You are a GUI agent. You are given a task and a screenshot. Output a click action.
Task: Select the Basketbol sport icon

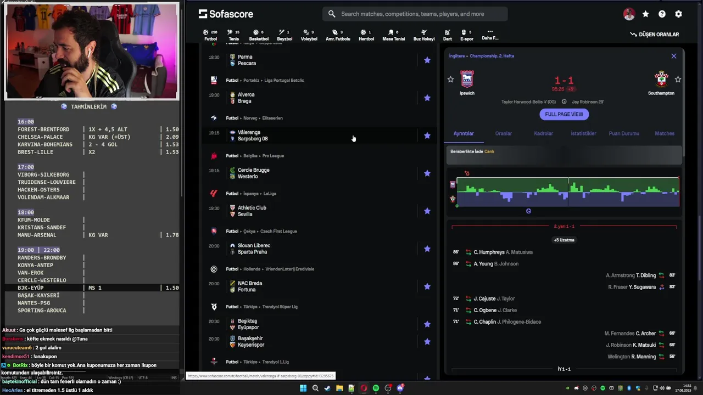coord(259,35)
